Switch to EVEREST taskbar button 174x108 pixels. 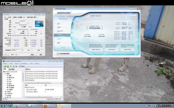(x=49, y=106)
